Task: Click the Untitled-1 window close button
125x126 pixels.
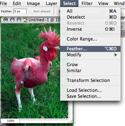Action: pyautogui.click(x=6, y=20)
